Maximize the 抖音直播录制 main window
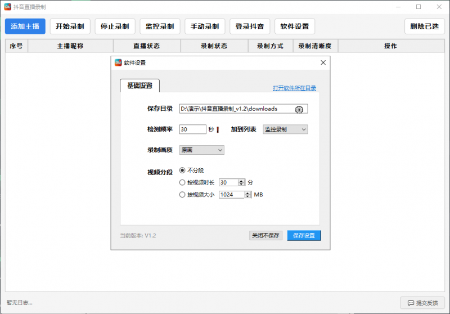Screen dimensions: 450x314 pyautogui.click(x=418, y=7)
